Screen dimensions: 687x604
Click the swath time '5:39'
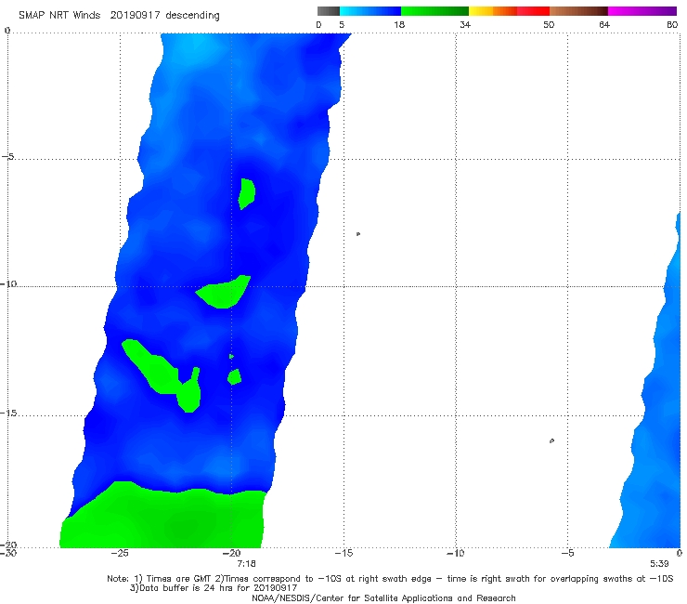click(x=659, y=564)
